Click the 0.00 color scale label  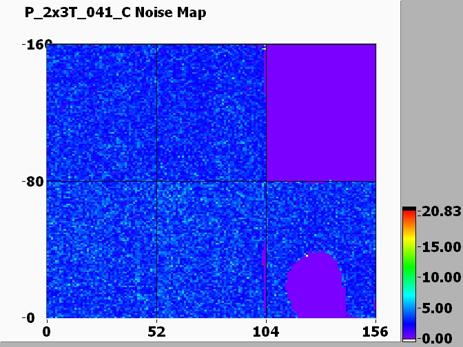443,338
